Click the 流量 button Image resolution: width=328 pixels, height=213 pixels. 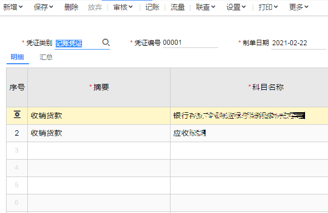tap(177, 7)
